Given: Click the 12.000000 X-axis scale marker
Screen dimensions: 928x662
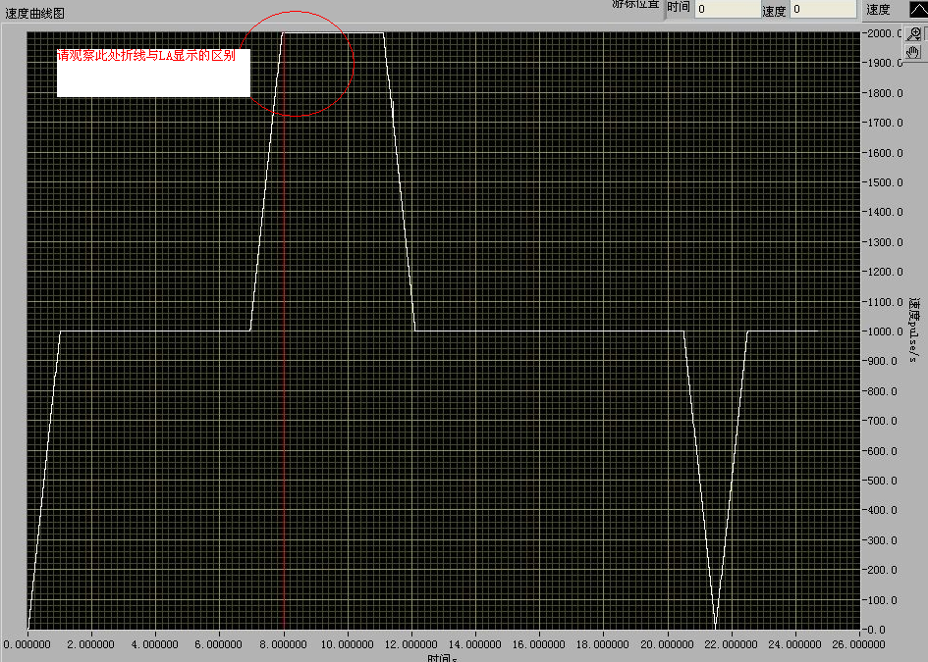Looking at the screenshot, I should (x=410, y=644).
